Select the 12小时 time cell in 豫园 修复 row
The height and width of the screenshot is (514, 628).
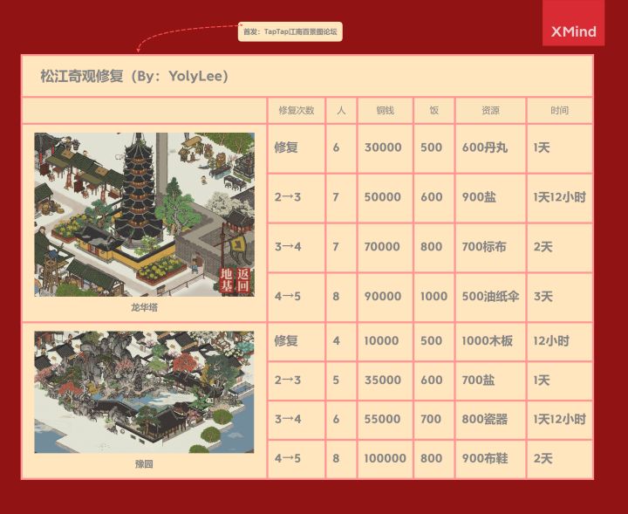[559, 341]
